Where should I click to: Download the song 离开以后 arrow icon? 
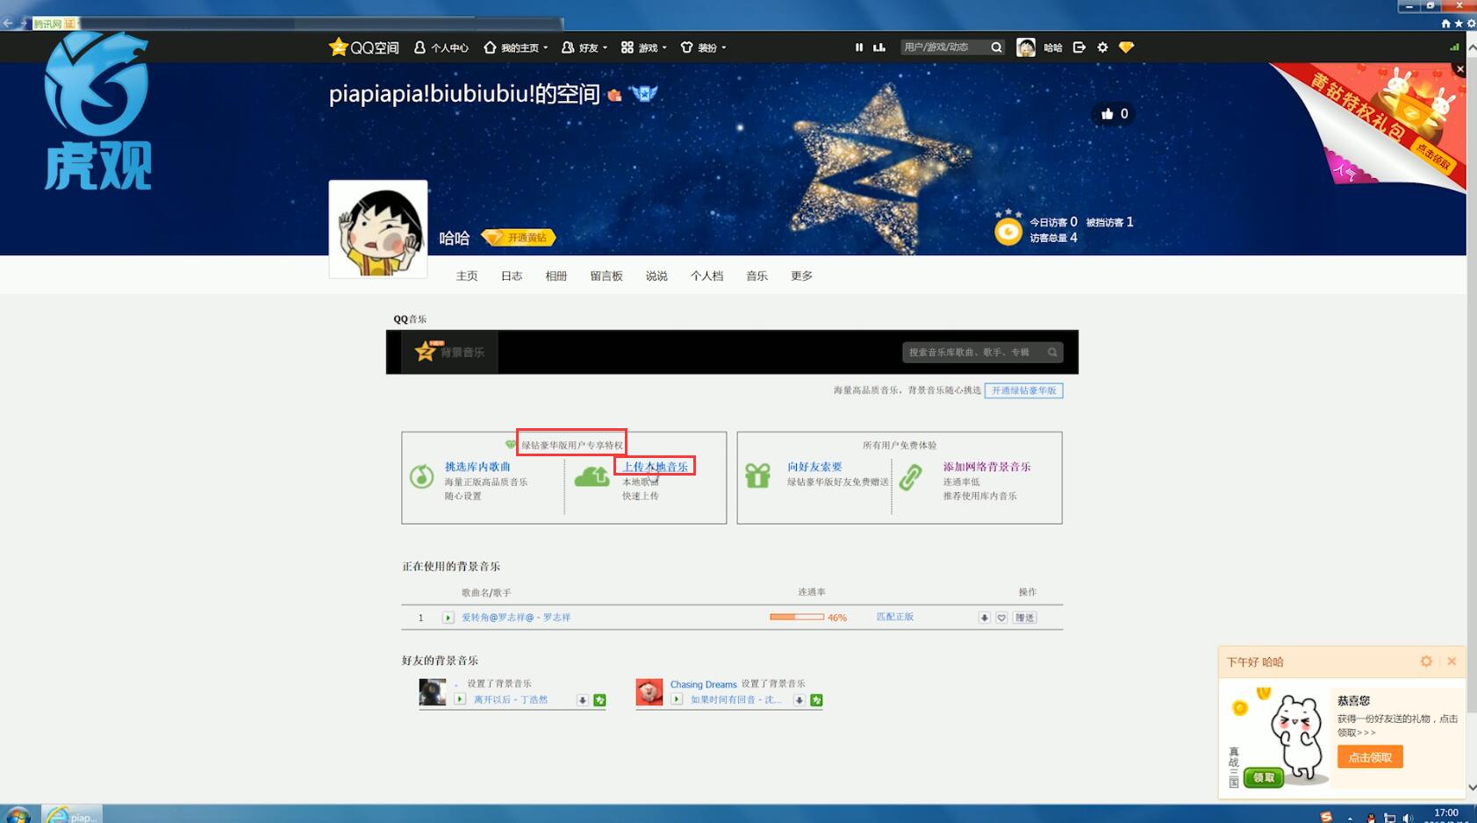coord(582,700)
